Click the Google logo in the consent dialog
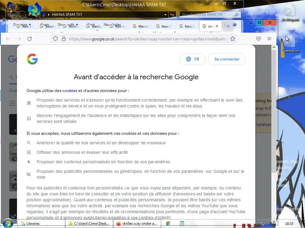This screenshot has height=228, width=305. [32, 59]
